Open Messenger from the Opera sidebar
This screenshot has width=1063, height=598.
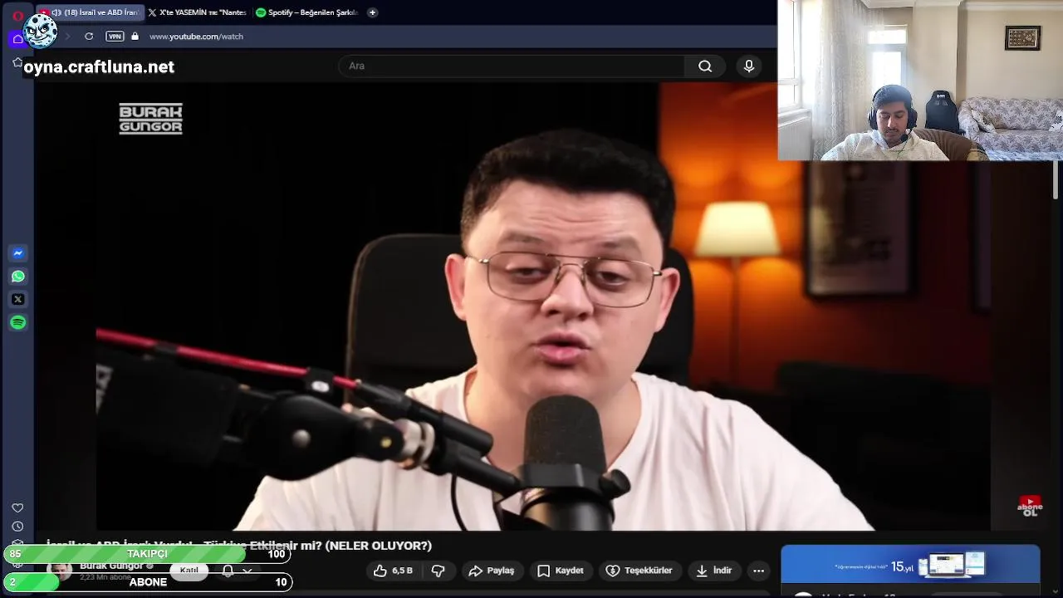pos(18,253)
